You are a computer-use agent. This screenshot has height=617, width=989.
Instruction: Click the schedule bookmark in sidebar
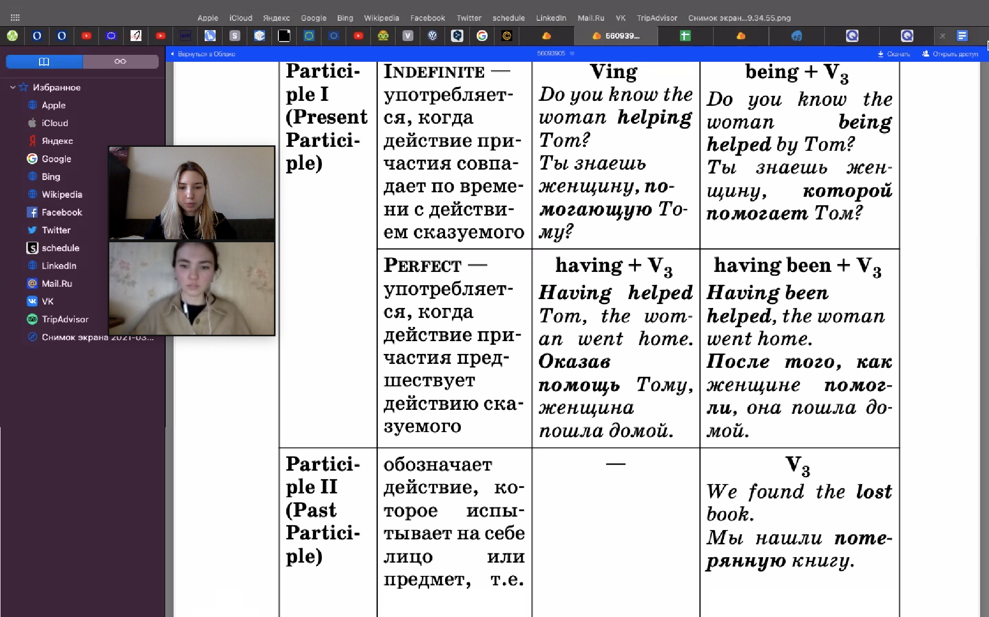[x=60, y=247]
